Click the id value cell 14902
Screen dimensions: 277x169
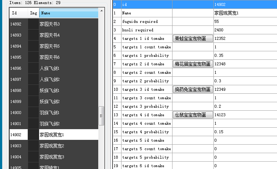pos(245,4)
